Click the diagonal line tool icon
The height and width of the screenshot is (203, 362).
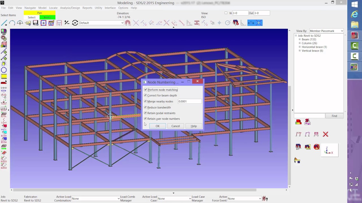click(4, 23)
